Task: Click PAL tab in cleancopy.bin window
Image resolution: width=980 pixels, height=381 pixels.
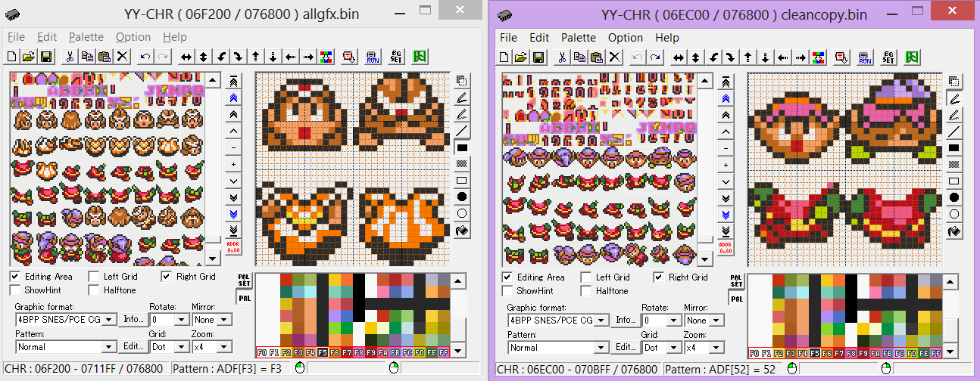Action: [x=736, y=299]
